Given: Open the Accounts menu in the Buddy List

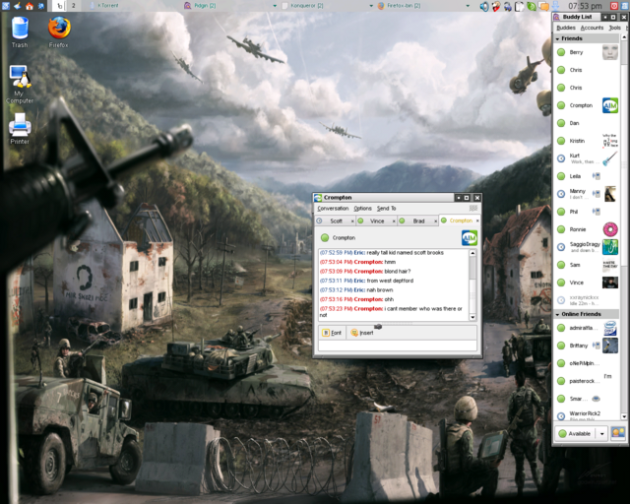Looking at the screenshot, I should pyautogui.click(x=592, y=28).
